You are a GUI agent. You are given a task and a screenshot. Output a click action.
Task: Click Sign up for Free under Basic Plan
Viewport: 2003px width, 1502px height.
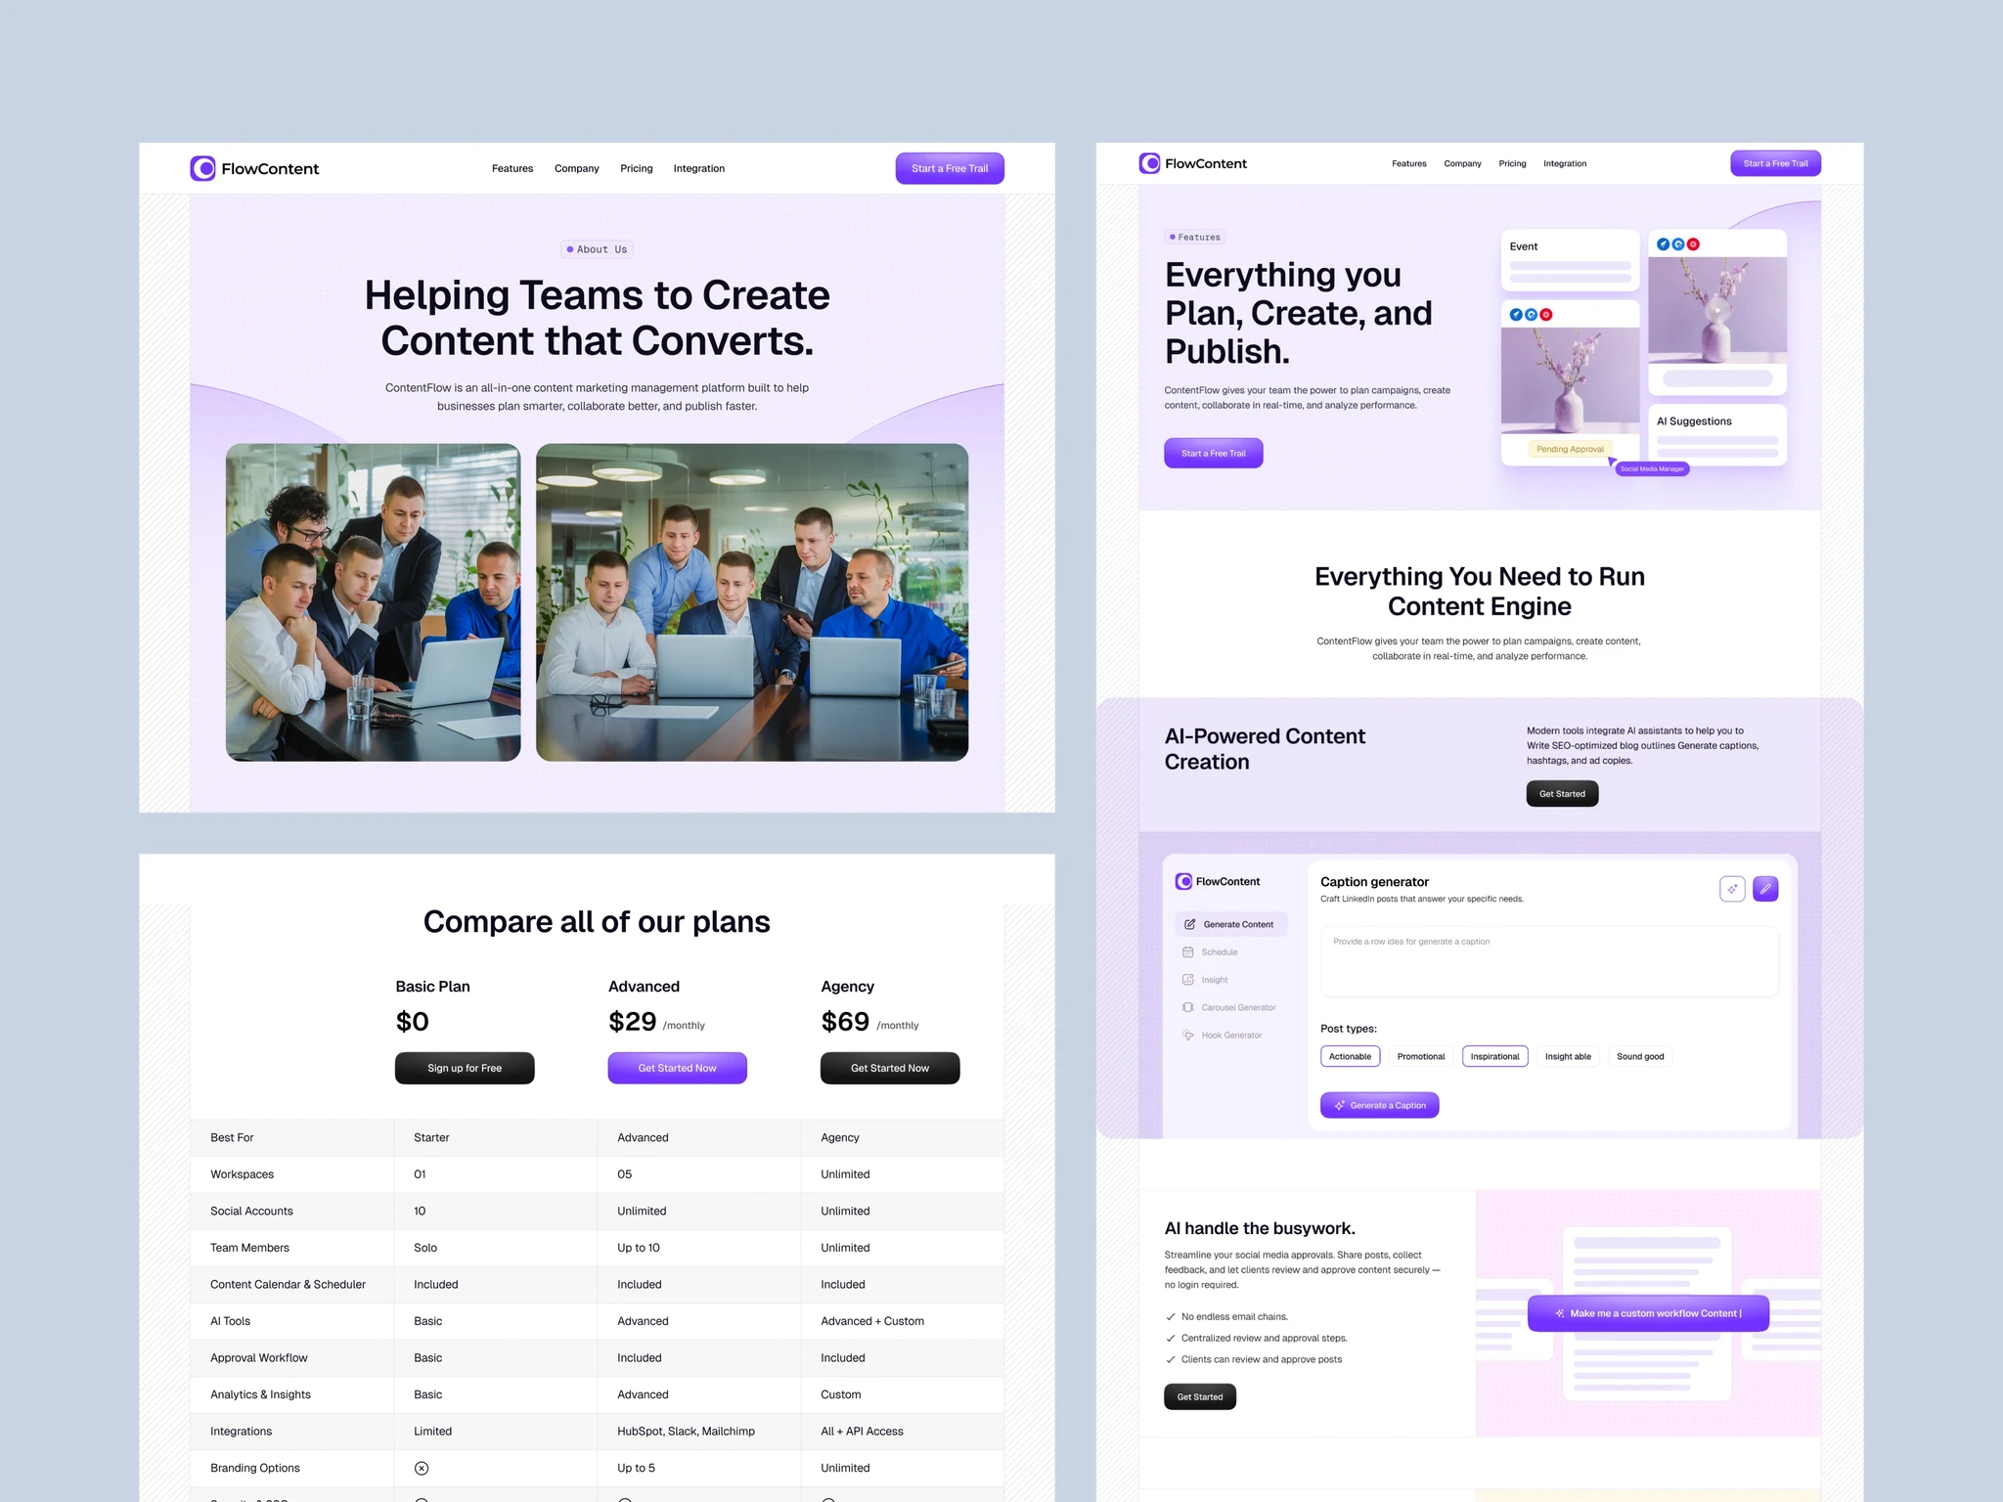(x=464, y=1068)
